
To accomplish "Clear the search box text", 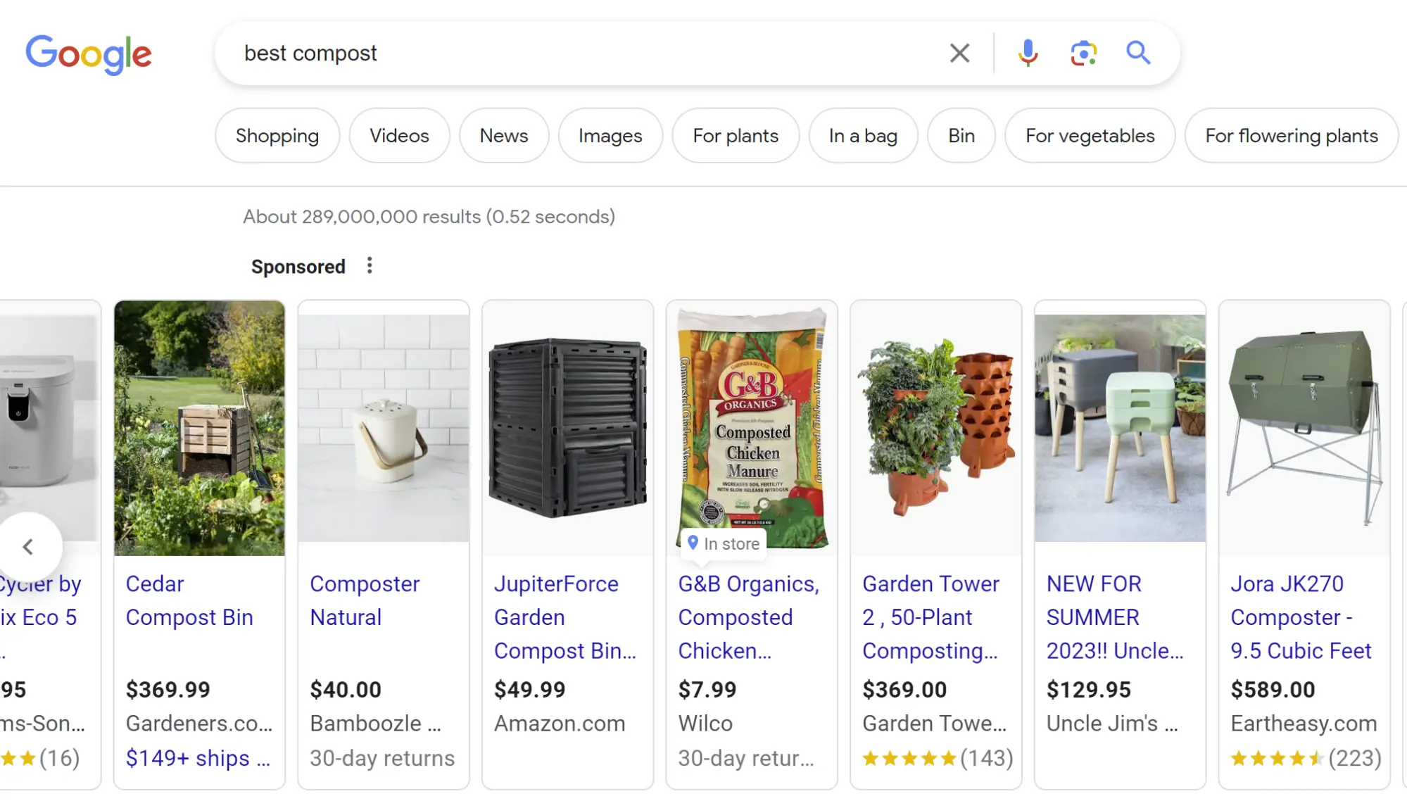I will (959, 53).
